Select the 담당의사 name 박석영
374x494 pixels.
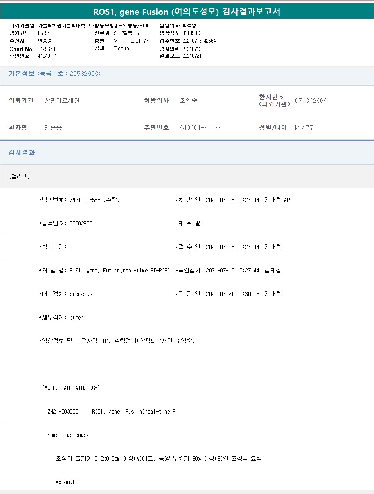(x=189, y=25)
